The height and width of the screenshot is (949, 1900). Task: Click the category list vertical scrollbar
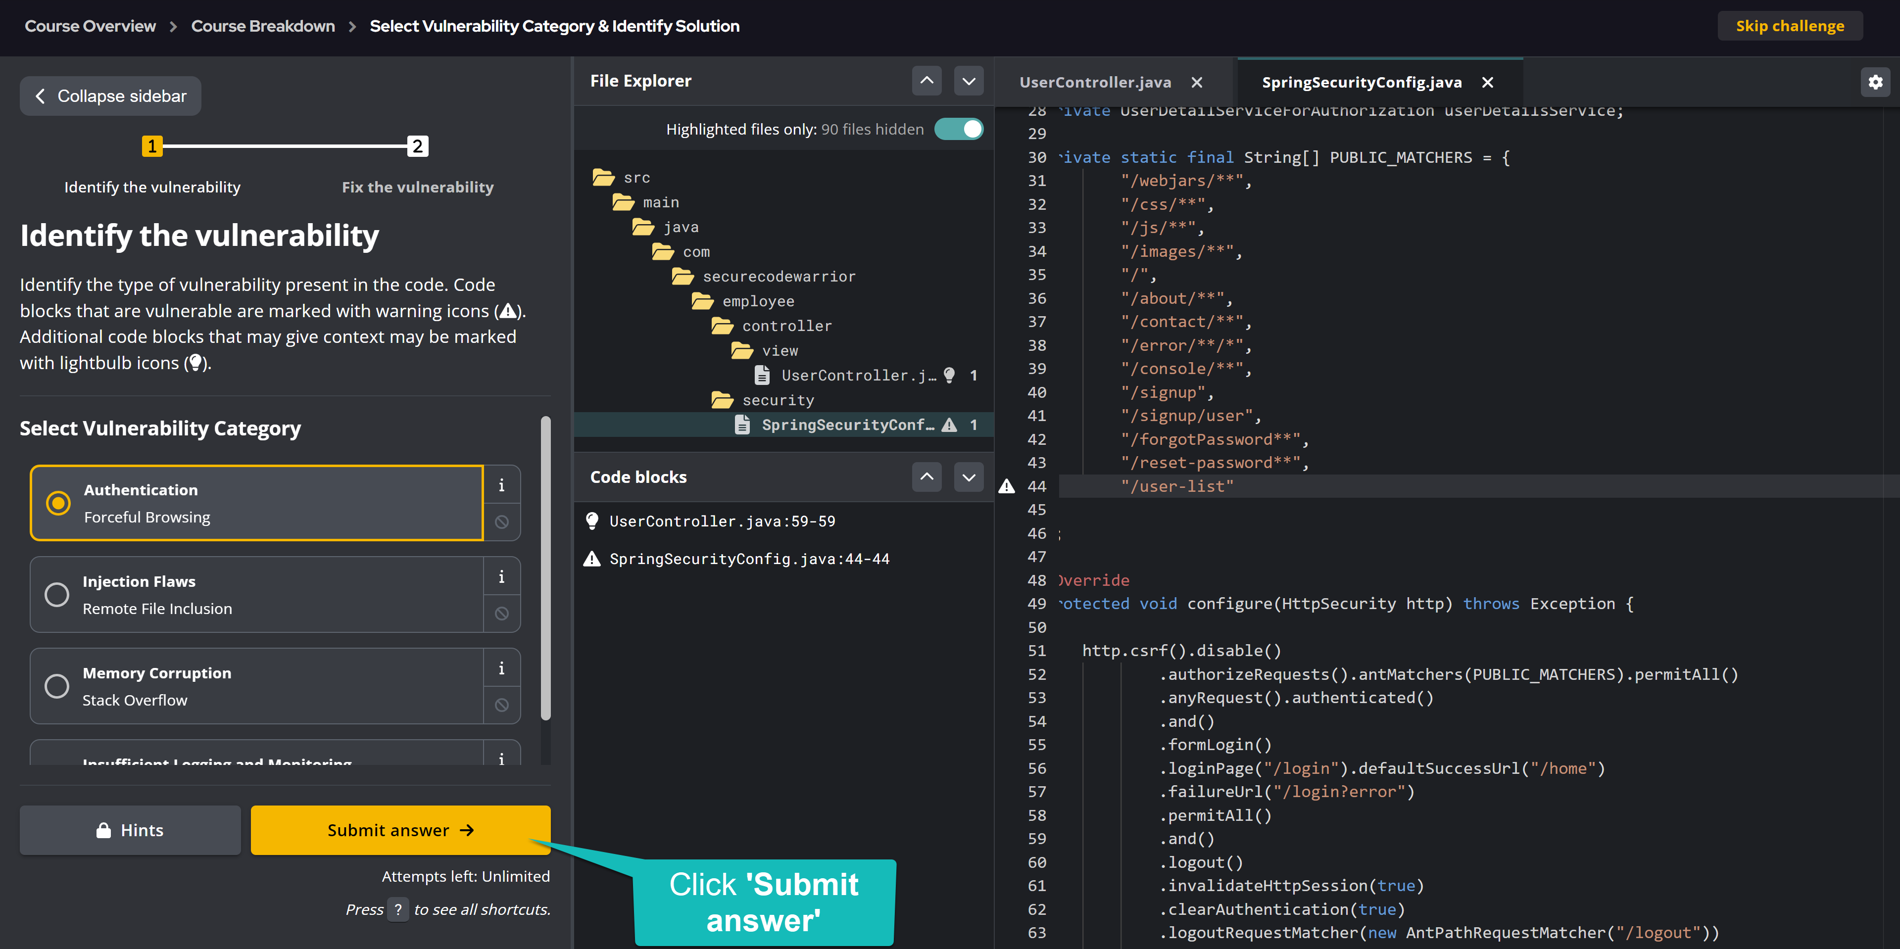[x=545, y=568]
